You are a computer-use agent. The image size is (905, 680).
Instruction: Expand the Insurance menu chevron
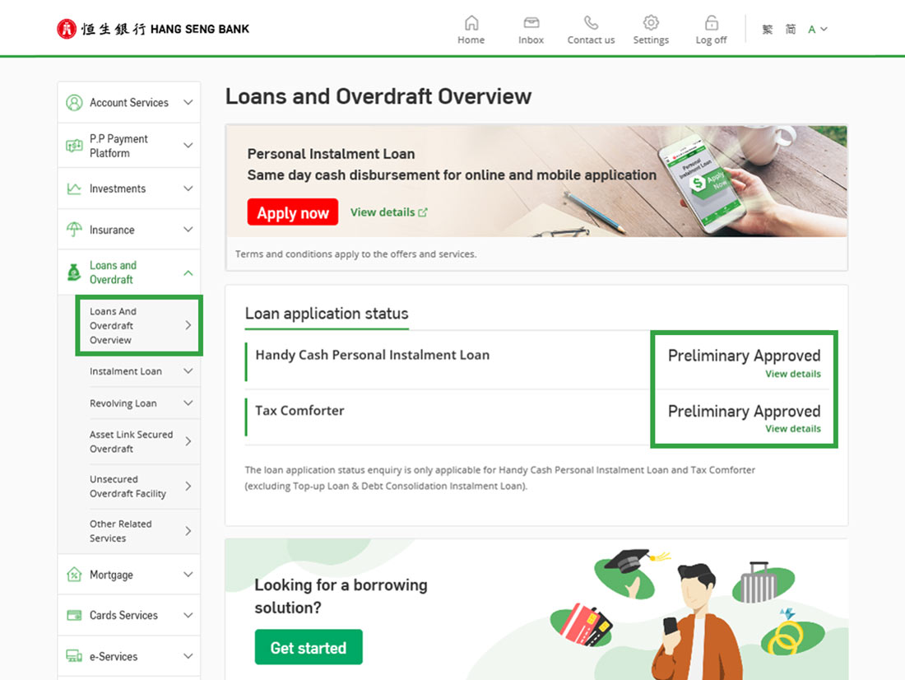pyautogui.click(x=188, y=230)
